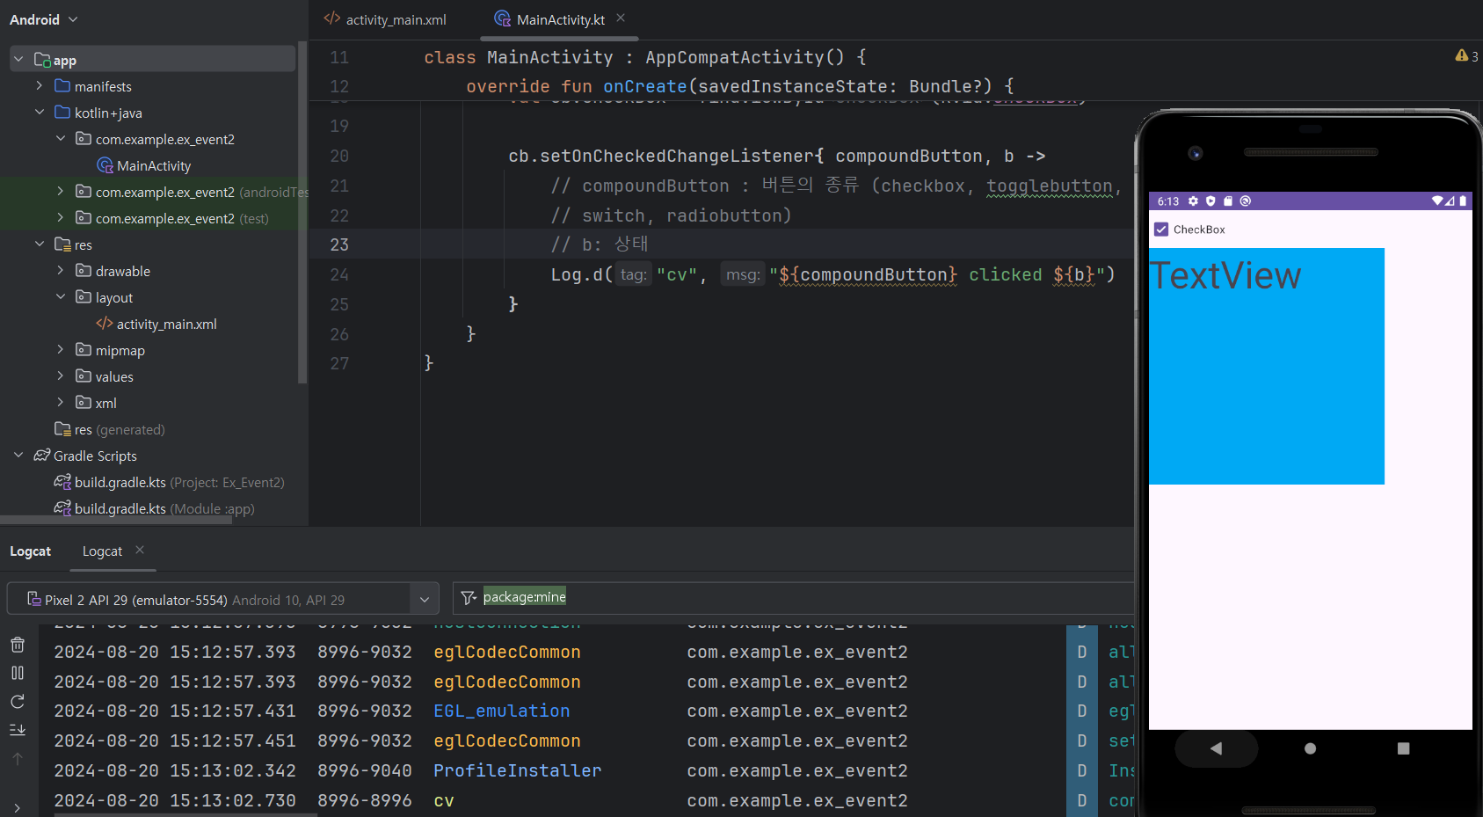Click the cv tag log entry
This screenshot has width=1483, height=817.
[x=444, y=800]
